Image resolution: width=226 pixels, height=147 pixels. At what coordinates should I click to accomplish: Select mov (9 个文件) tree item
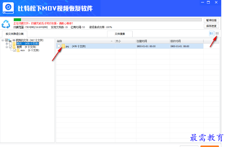pyautogui.click(x=30, y=50)
